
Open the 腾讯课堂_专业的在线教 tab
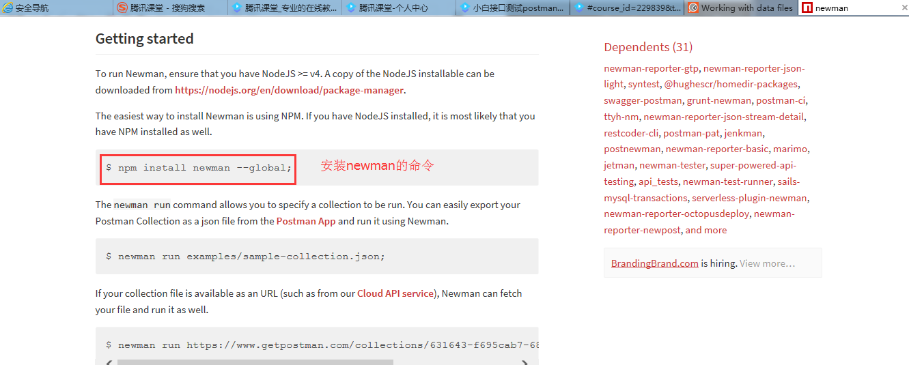click(284, 8)
